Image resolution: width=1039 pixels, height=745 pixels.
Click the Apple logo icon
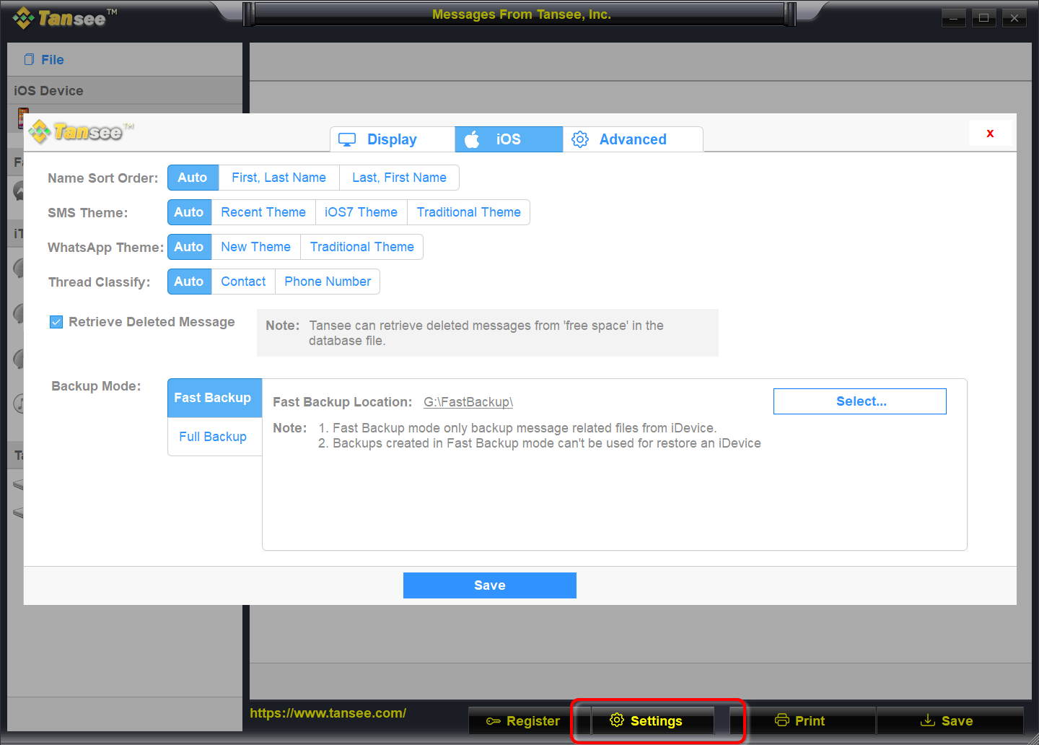(x=472, y=139)
